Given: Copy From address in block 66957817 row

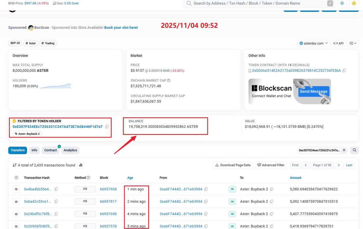Looking at the screenshot, I should tap(206, 202).
